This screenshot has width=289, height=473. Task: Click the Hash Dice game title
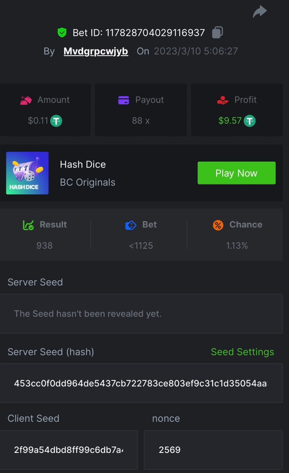pos(83,164)
